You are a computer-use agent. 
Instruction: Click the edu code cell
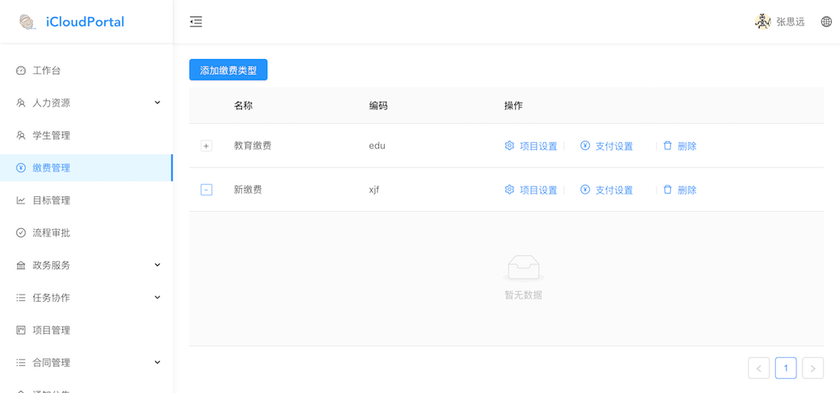[377, 145]
